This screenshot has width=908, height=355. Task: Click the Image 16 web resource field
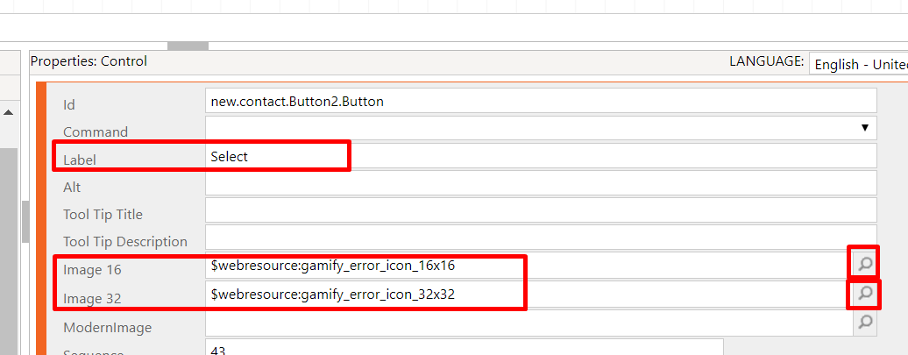[x=526, y=265]
